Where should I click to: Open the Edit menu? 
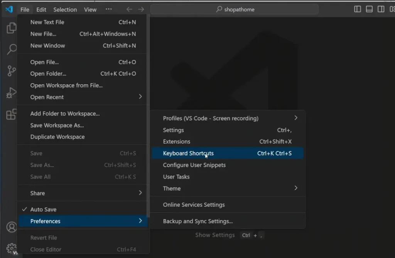pos(41,10)
